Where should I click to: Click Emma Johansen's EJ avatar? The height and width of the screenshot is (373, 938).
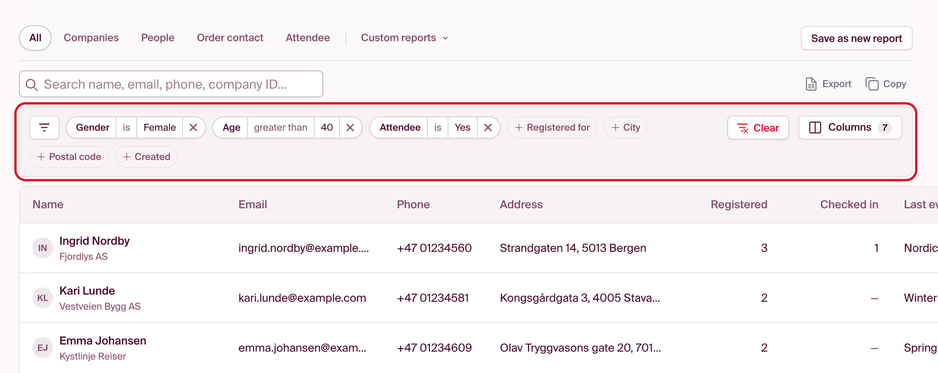click(x=43, y=348)
